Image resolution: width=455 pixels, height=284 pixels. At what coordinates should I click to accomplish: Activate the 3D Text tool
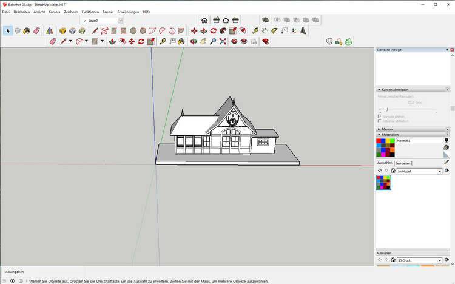tap(303, 31)
